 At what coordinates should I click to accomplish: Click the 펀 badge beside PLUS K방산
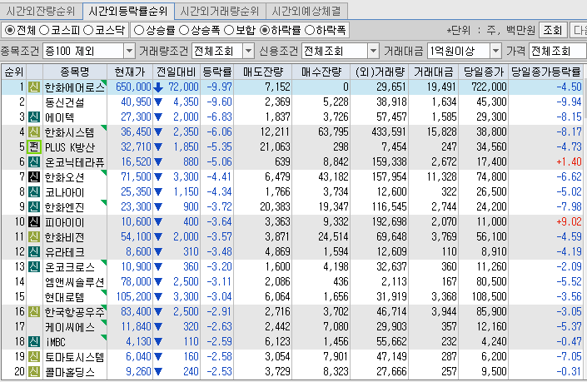pos(33,147)
